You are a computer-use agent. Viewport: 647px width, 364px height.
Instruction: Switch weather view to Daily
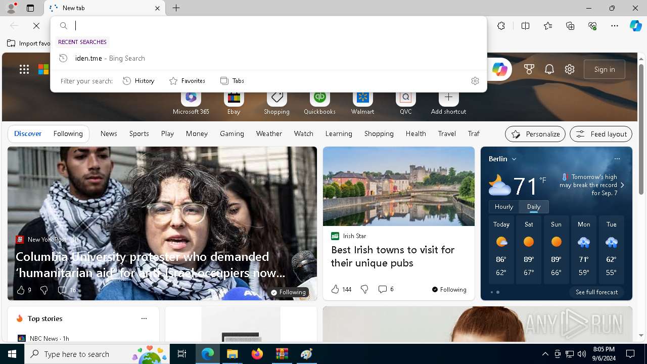534,207
